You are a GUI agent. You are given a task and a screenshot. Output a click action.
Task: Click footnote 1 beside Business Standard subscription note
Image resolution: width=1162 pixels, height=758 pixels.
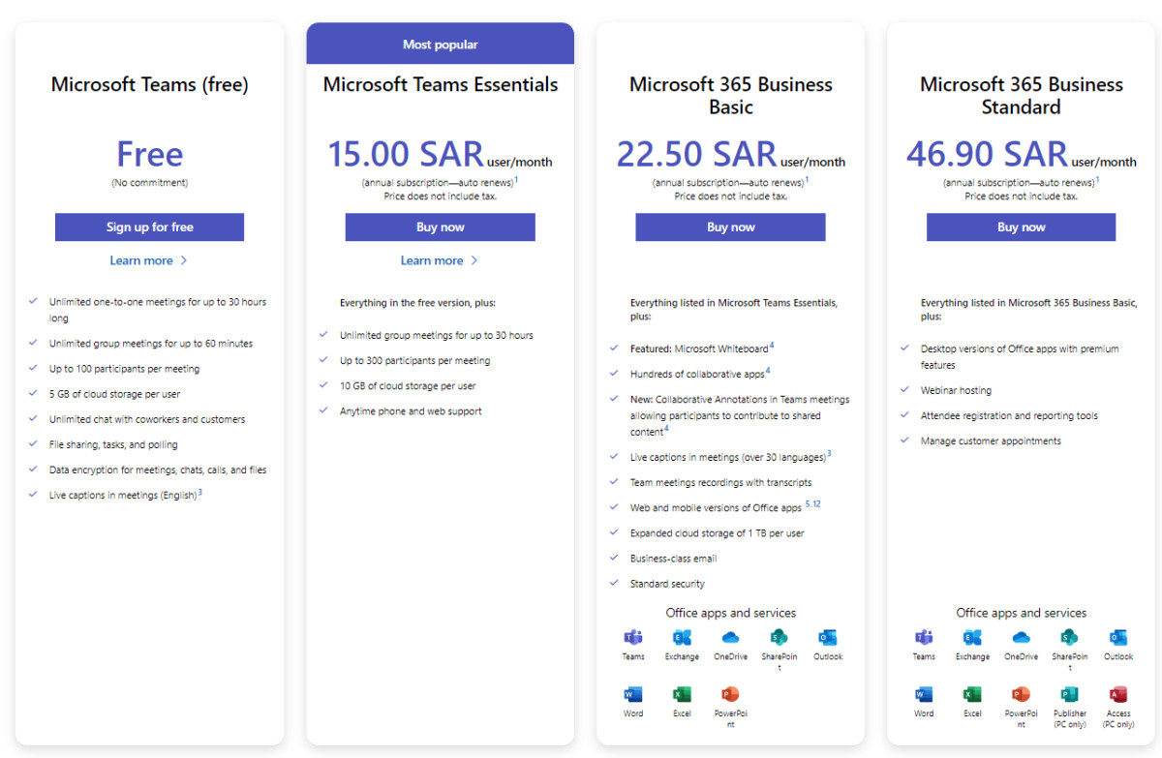[1097, 179]
